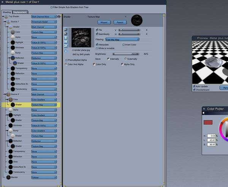This screenshot has width=228, height=187.
Task: Open the Top Shader Multi Channel Mixer dropdown
Action: click(44, 17)
